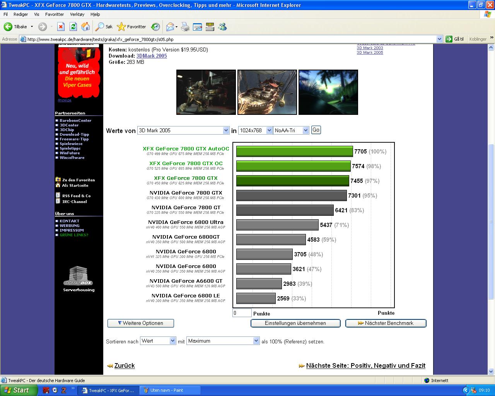Open the Download-Tipp partner link
This screenshot has height=396, width=495.
pos(74,134)
